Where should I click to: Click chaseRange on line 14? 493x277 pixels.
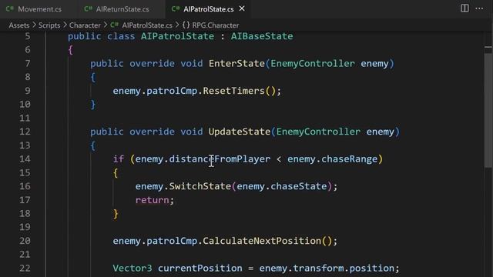349,159
